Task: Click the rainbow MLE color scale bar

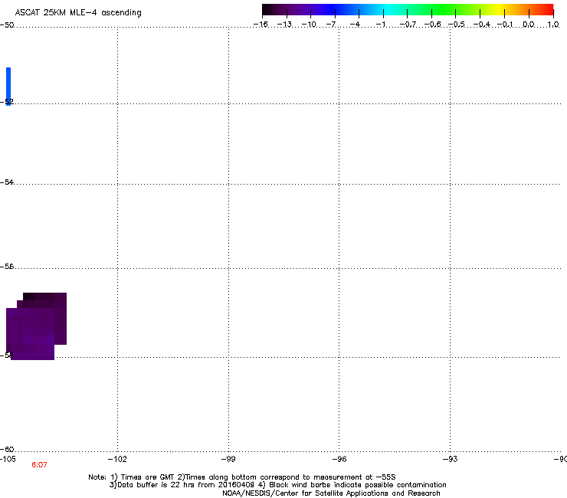Action: 408,10
